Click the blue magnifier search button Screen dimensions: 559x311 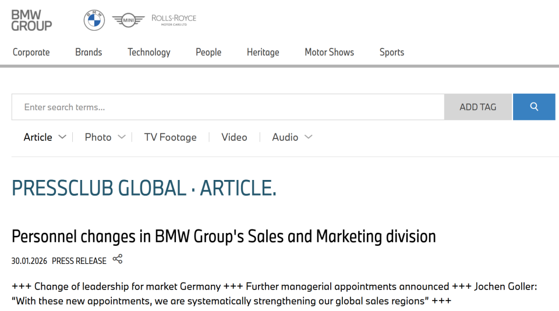534,107
